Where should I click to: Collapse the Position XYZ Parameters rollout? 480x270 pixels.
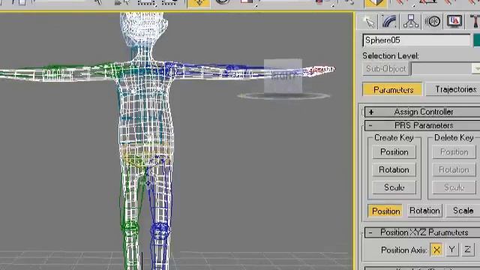coord(423,232)
